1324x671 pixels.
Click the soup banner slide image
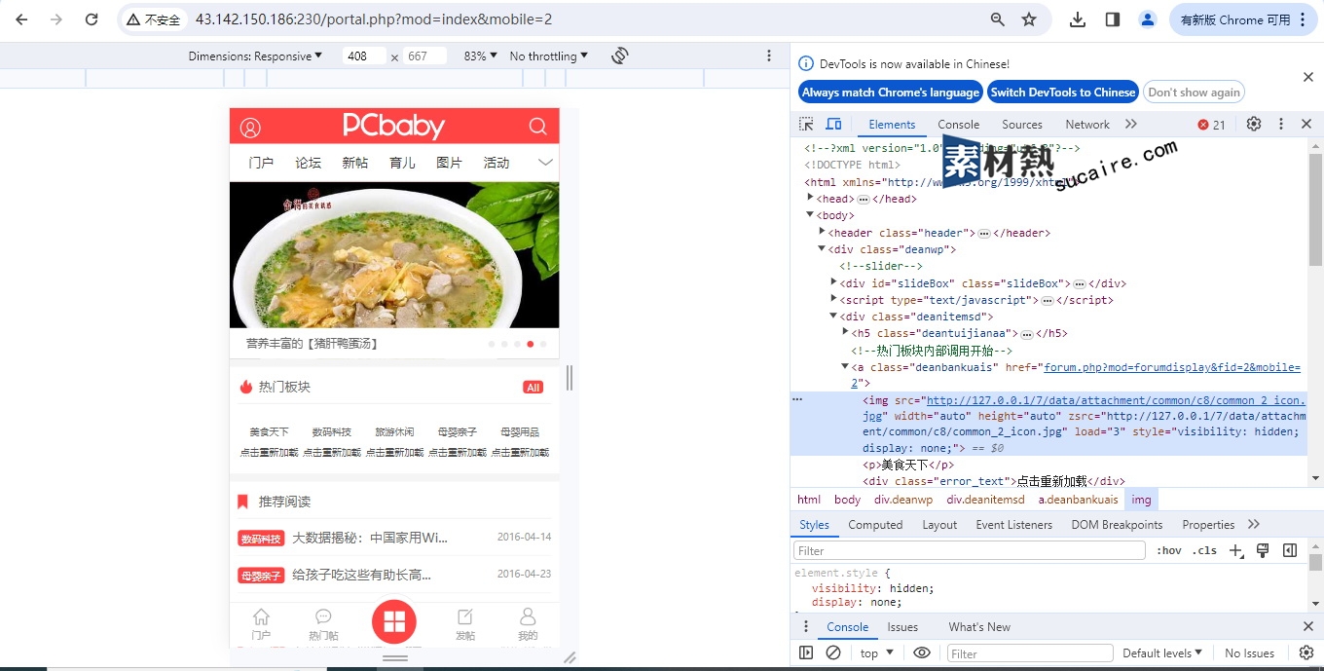pos(394,255)
